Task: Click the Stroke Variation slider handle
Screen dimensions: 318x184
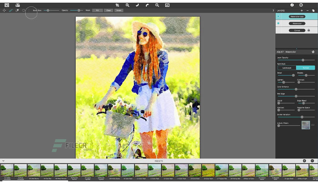Action: (302, 117)
